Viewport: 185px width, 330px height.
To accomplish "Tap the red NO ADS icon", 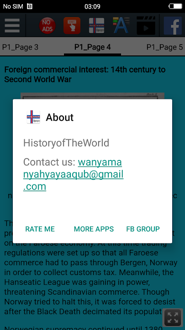I will point(48,26).
